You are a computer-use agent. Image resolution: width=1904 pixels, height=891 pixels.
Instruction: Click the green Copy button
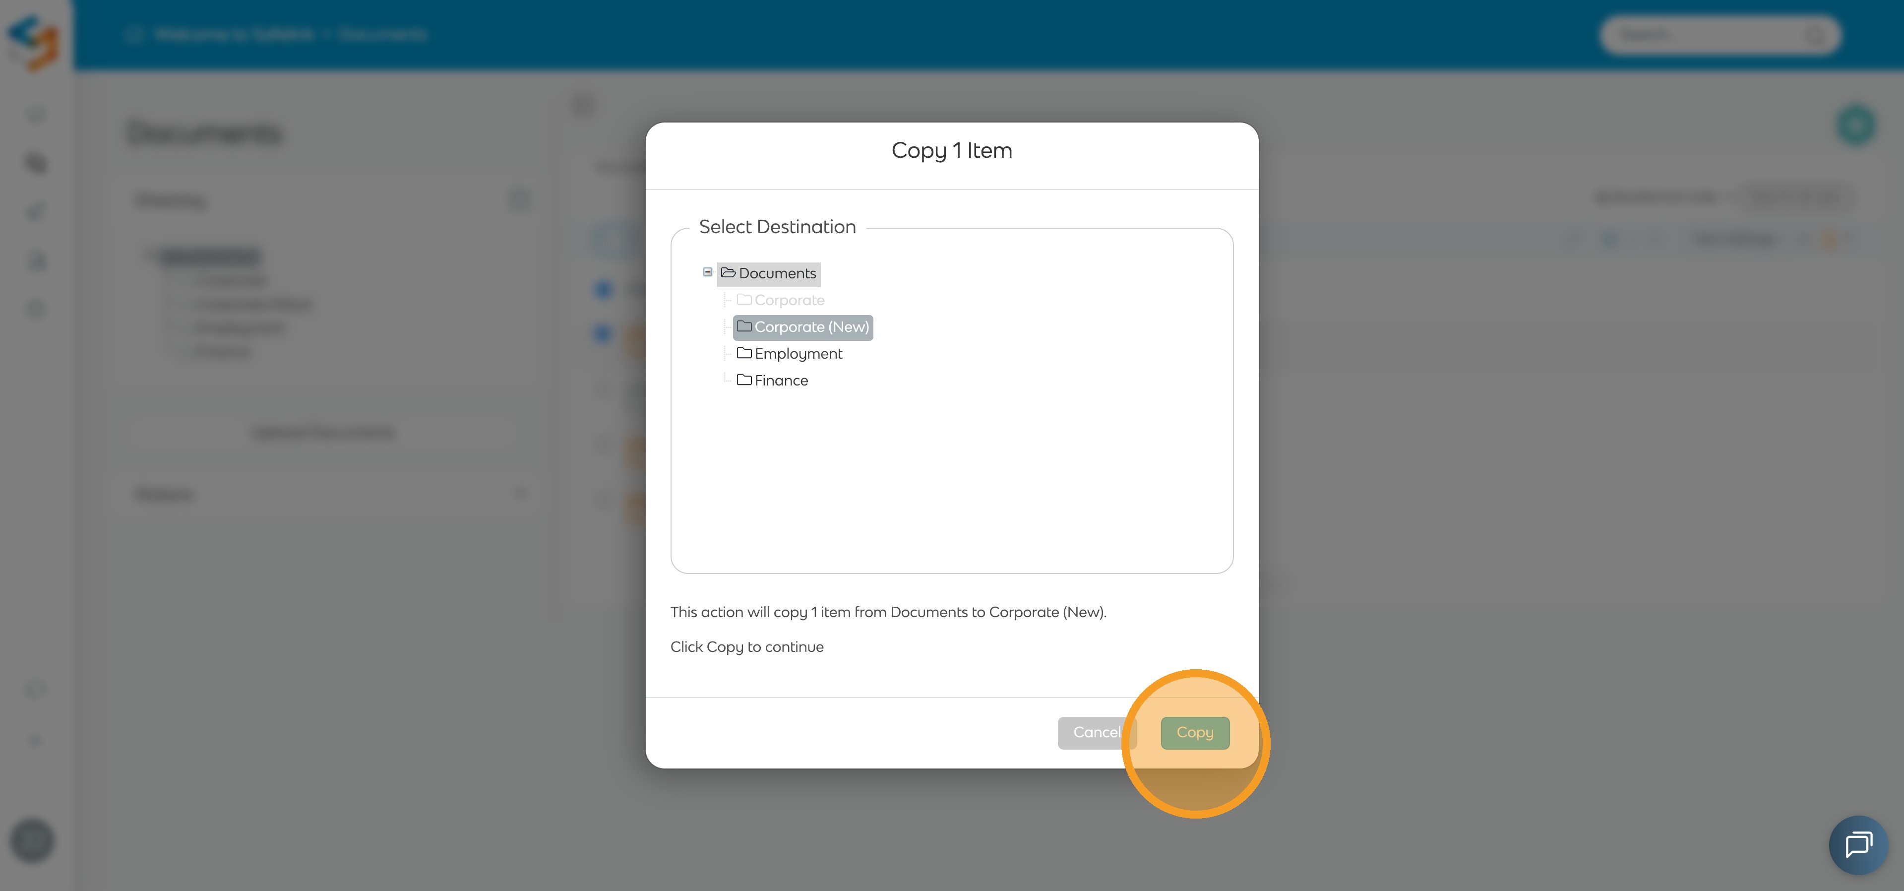[1194, 732]
